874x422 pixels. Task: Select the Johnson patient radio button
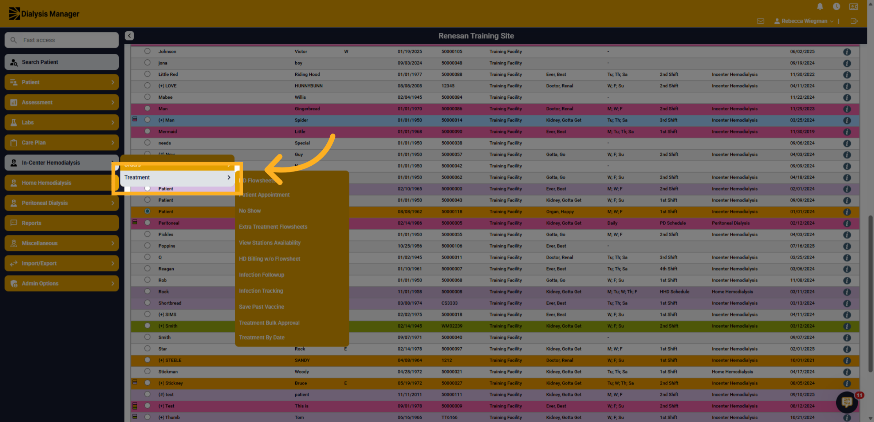point(147,51)
